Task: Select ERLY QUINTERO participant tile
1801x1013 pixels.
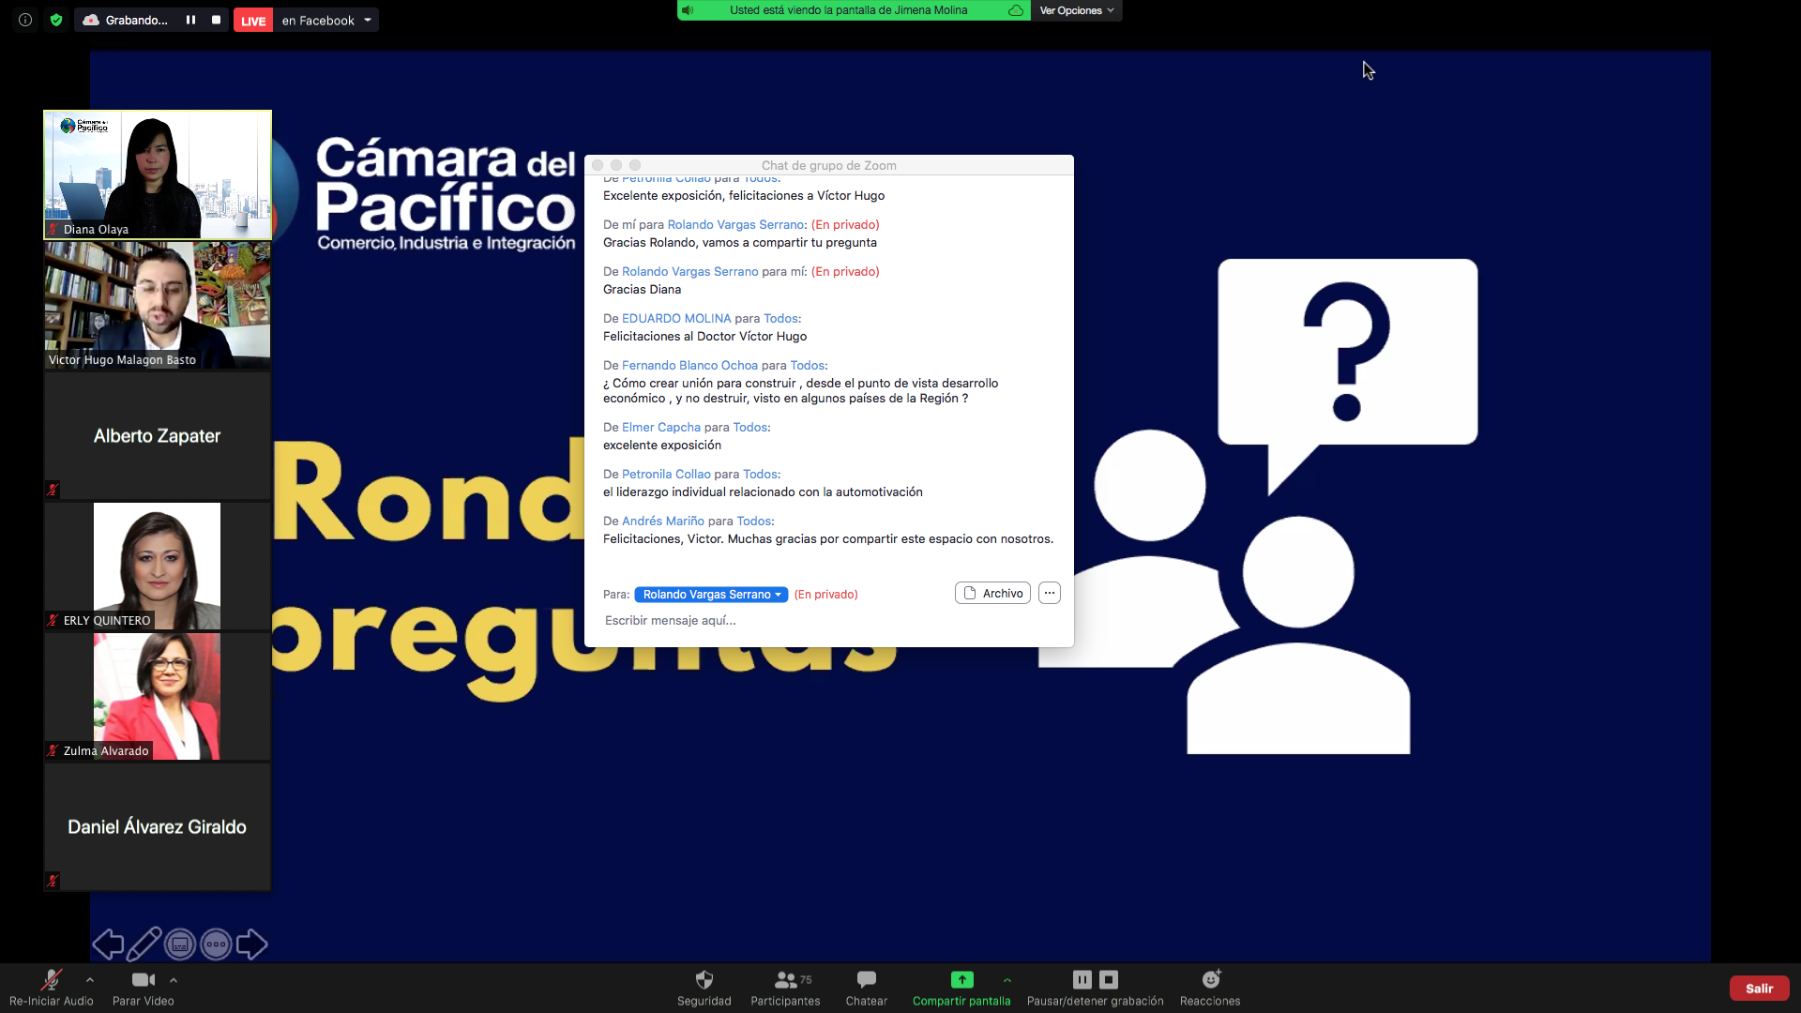Action: click(158, 566)
